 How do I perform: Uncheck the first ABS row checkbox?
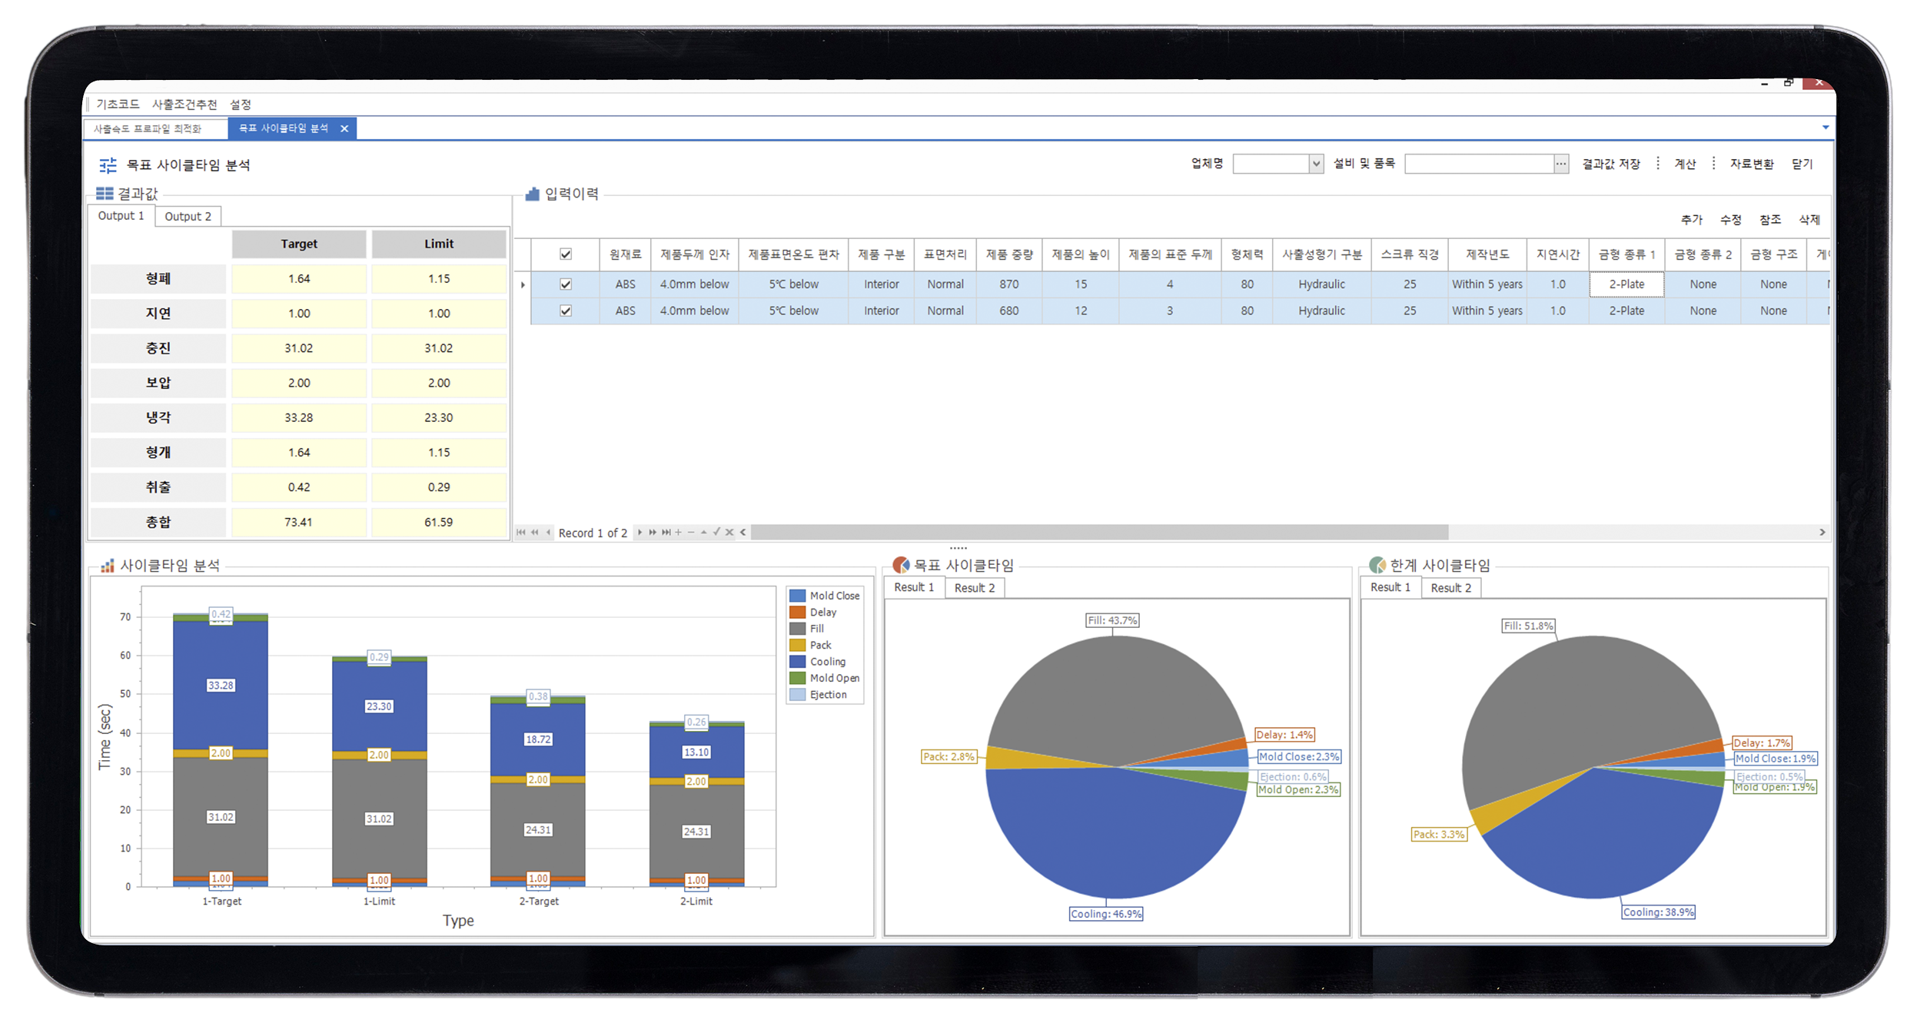click(566, 284)
